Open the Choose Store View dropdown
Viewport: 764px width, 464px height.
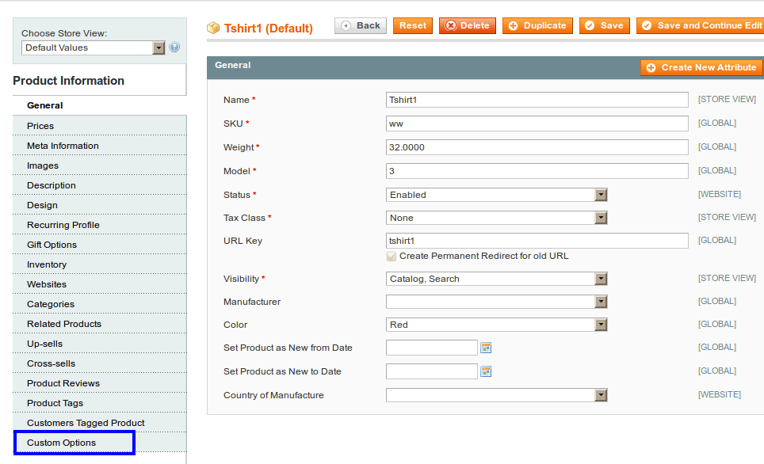[93, 48]
